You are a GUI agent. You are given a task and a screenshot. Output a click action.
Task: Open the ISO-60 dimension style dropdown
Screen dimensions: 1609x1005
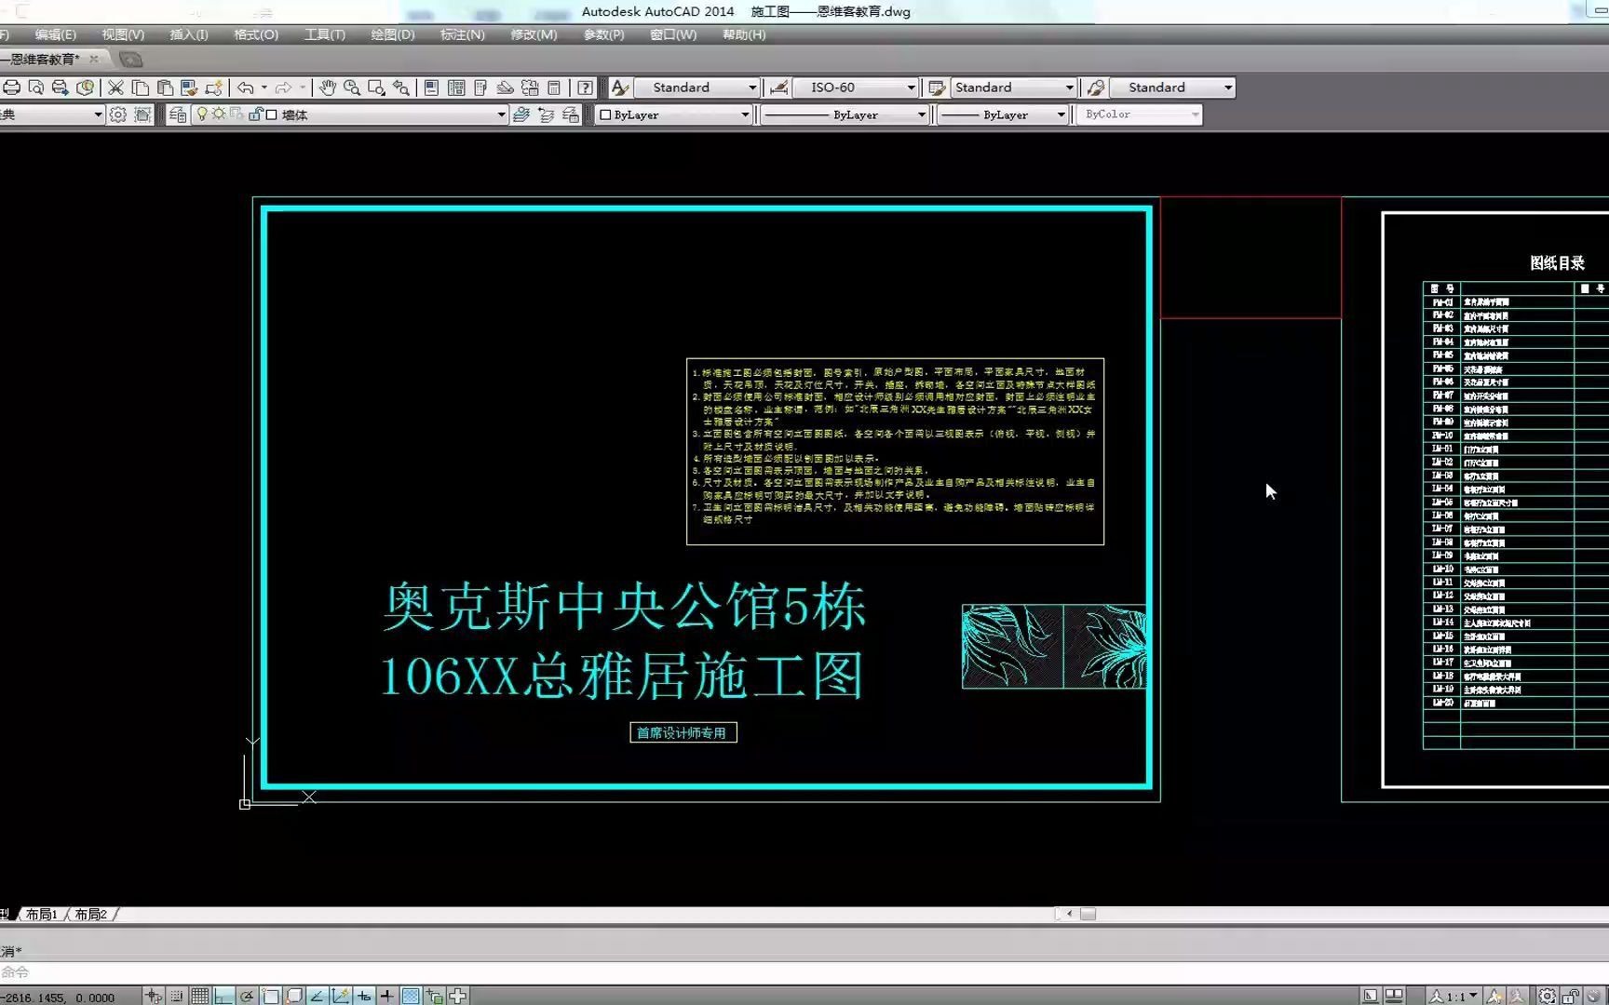[910, 87]
